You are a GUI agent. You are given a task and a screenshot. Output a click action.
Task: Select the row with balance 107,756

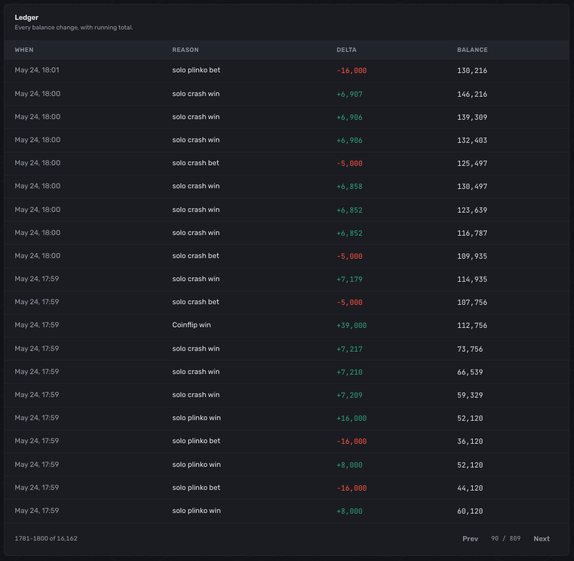tap(286, 302)
